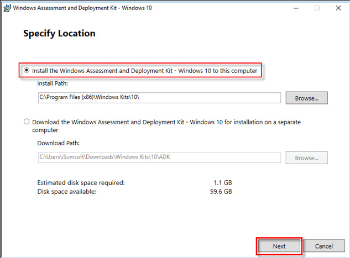This screenshot has width=350, height=258.
Task: Click the ADK installer icon in title bar
Action: coord(7,8)
